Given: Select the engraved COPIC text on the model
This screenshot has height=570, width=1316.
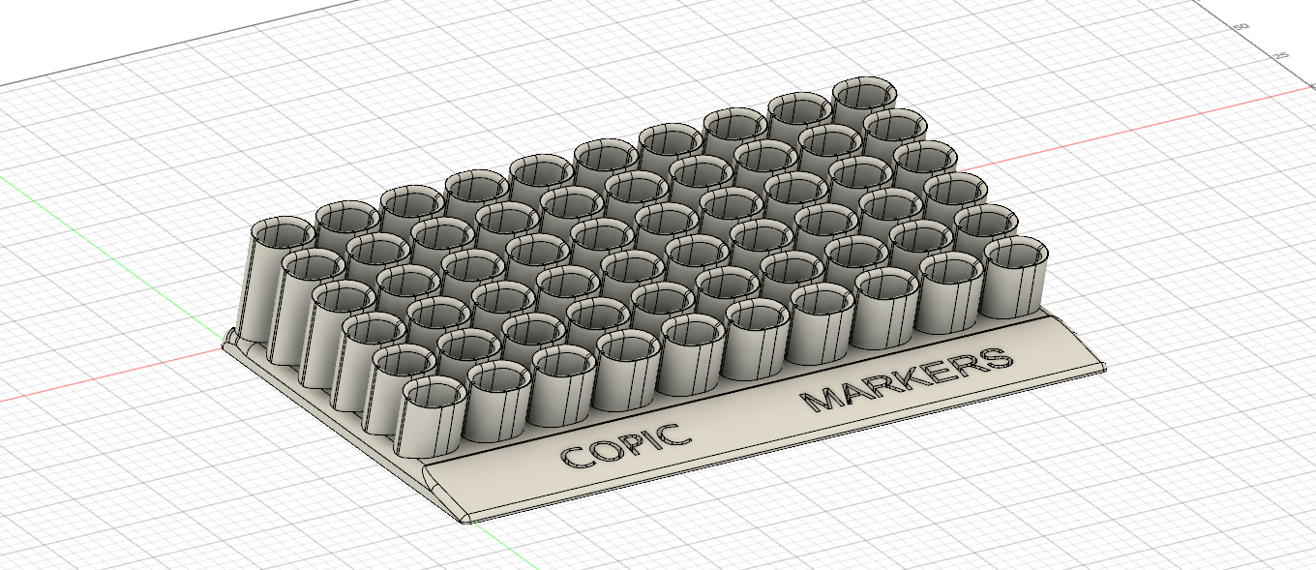Looking at the screenshot, I should click(x=627, y=445).
